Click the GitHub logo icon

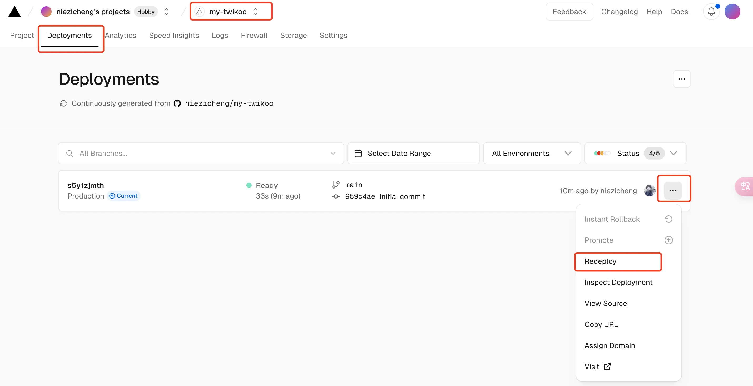click(x=177, y=103)
